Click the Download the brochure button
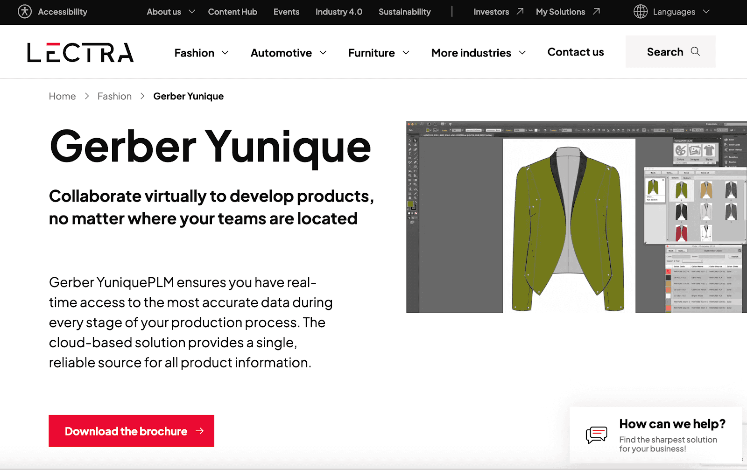This screenshot has width=747, height=470. (x=131, y=431)
